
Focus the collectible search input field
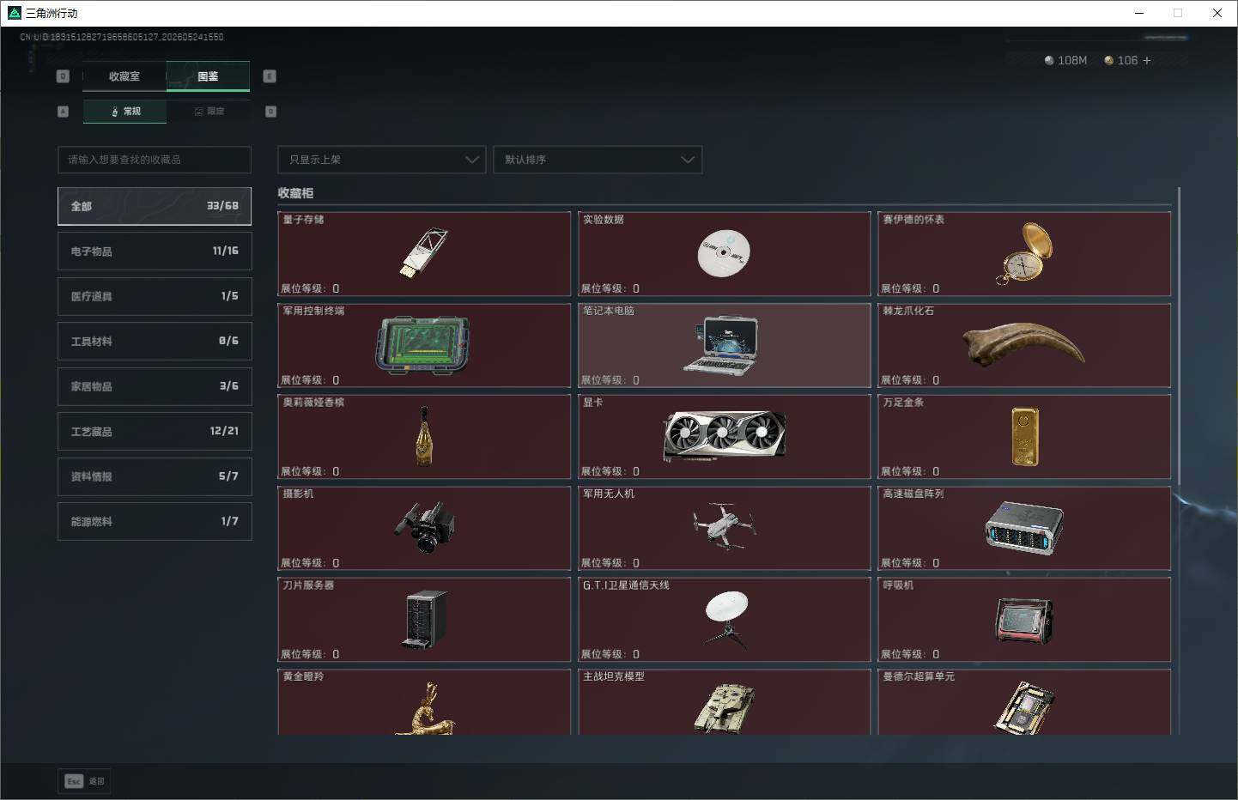pos(155,160)
